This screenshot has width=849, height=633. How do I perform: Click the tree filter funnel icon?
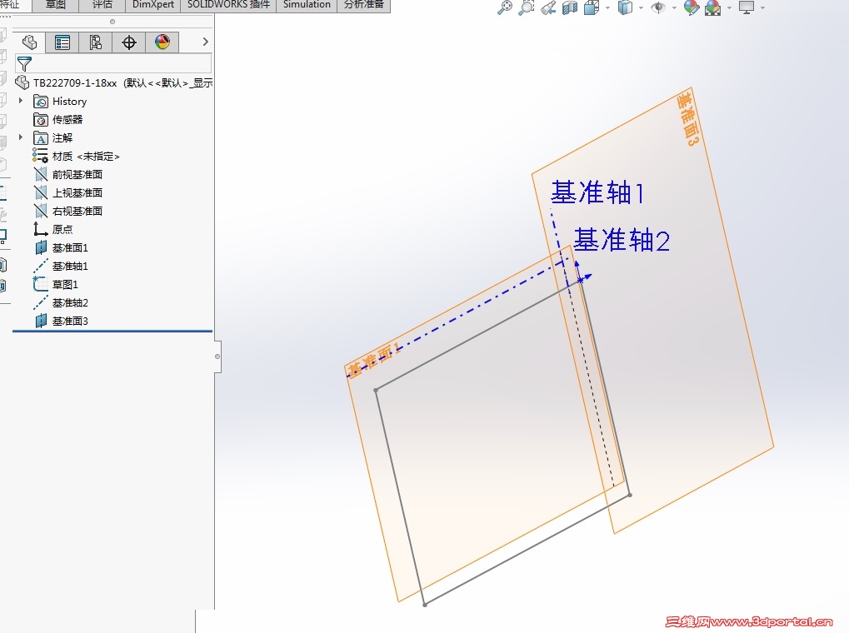[x=24, y=64]
